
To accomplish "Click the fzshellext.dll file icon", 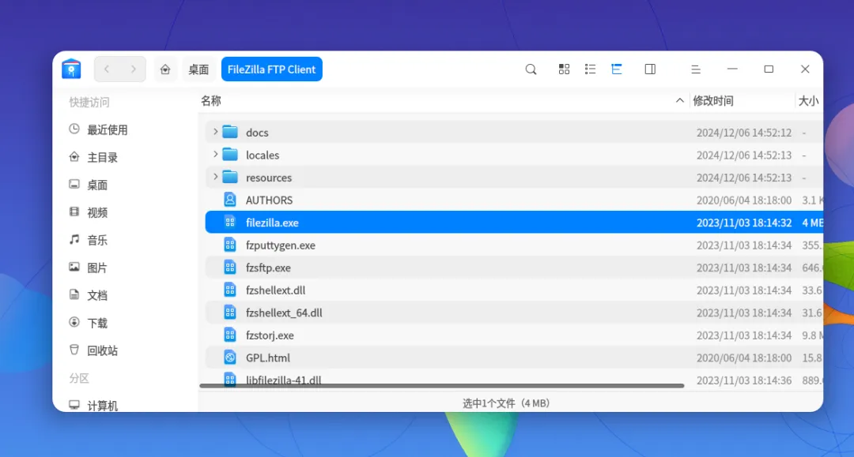I will click(x=230, y=290).
